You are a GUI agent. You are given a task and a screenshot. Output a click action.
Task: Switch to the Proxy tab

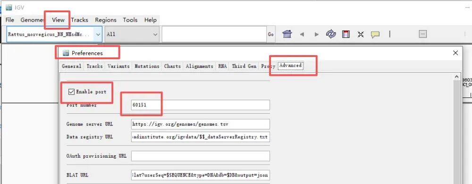pos(268,66)
